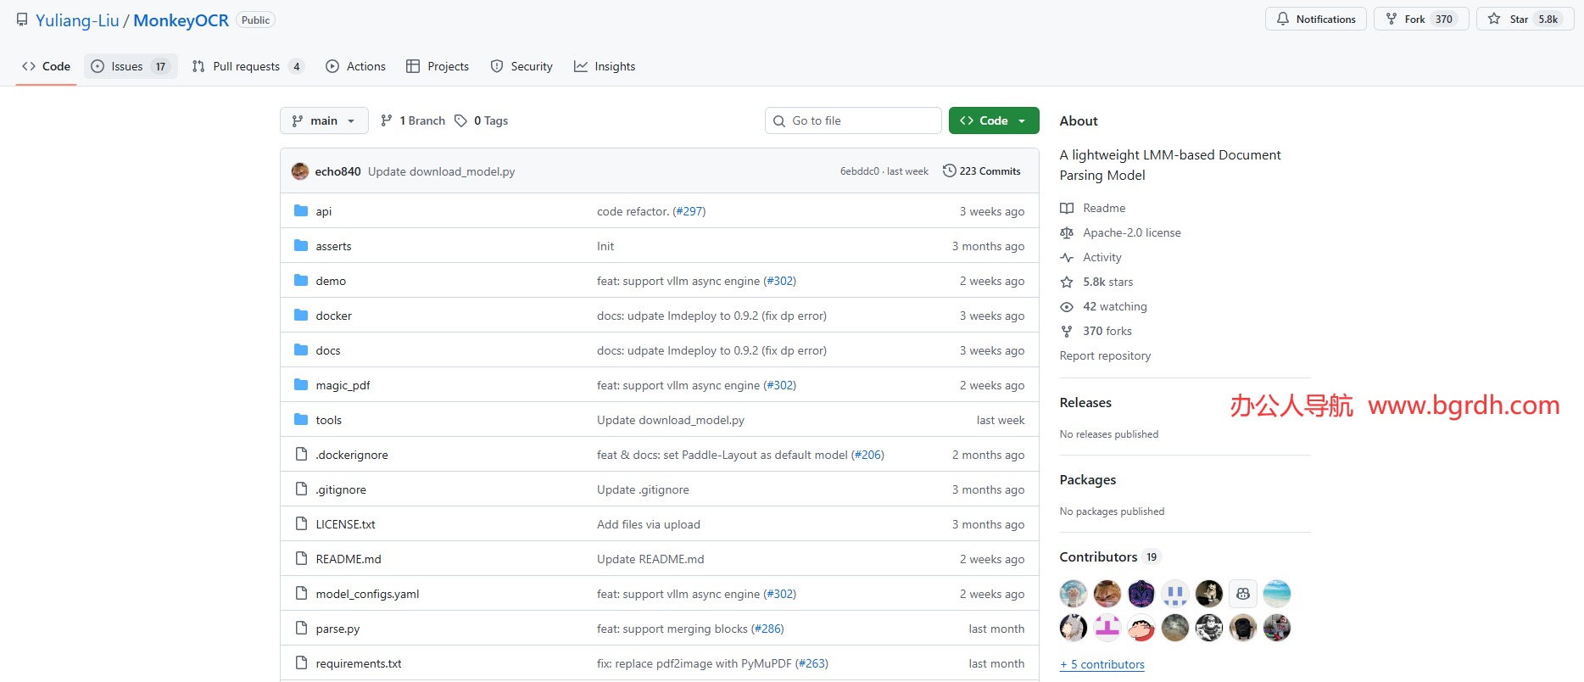Fork the repository using fork icon
The image size is (1584, 682).
click(1392, 20)
